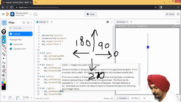Open browser three-dot menu
This screenshot has height=102, width=181.
pyautogui.click(x=178, y=7)
